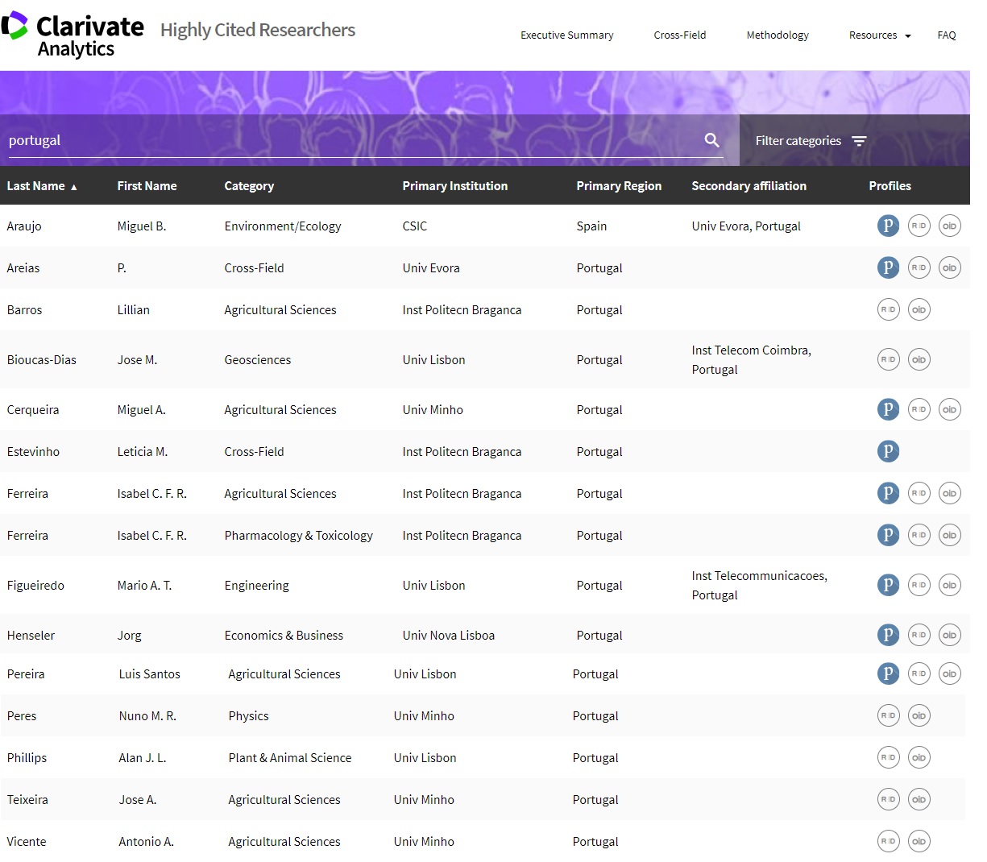
Task: Sort by Primary Institution column header
Action: 454,186
